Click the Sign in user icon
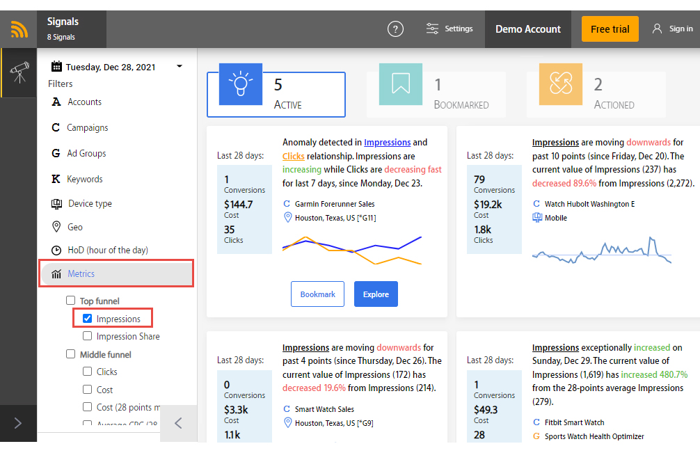The width and height of the screenshot is (700, 453). coord(657,29)
